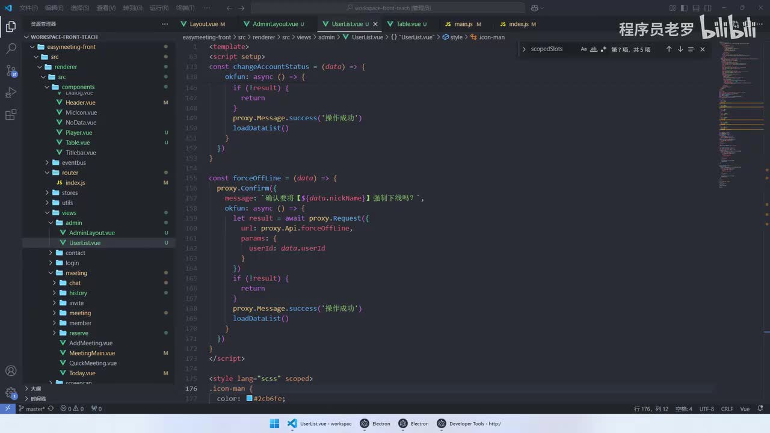
Task: Go back with the navigation arrow
Action: pyautogui.click(x=230, y=8)
